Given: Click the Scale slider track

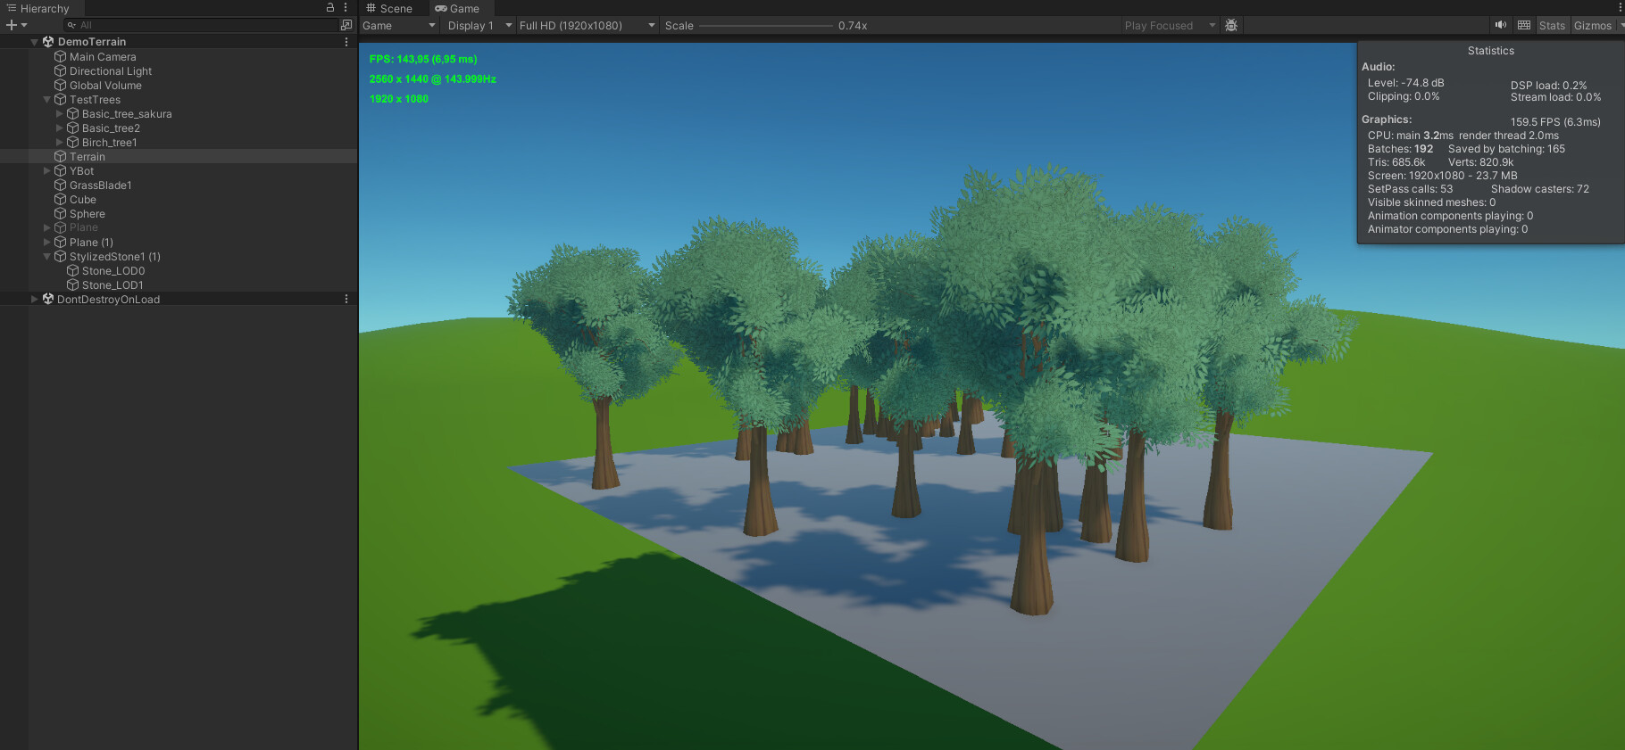Looking at the screenshot, I should tap(766, 26).
